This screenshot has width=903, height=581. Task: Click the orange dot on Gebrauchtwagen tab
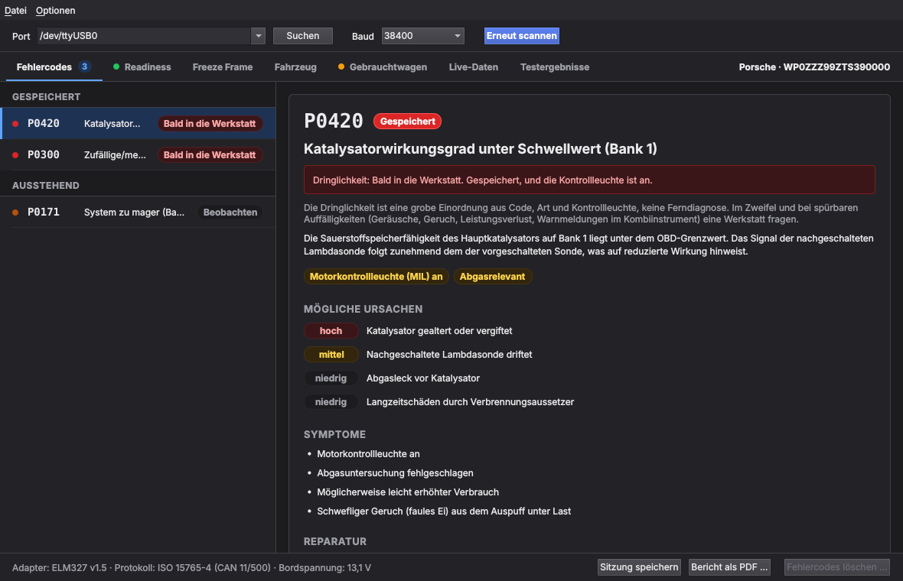341,67
